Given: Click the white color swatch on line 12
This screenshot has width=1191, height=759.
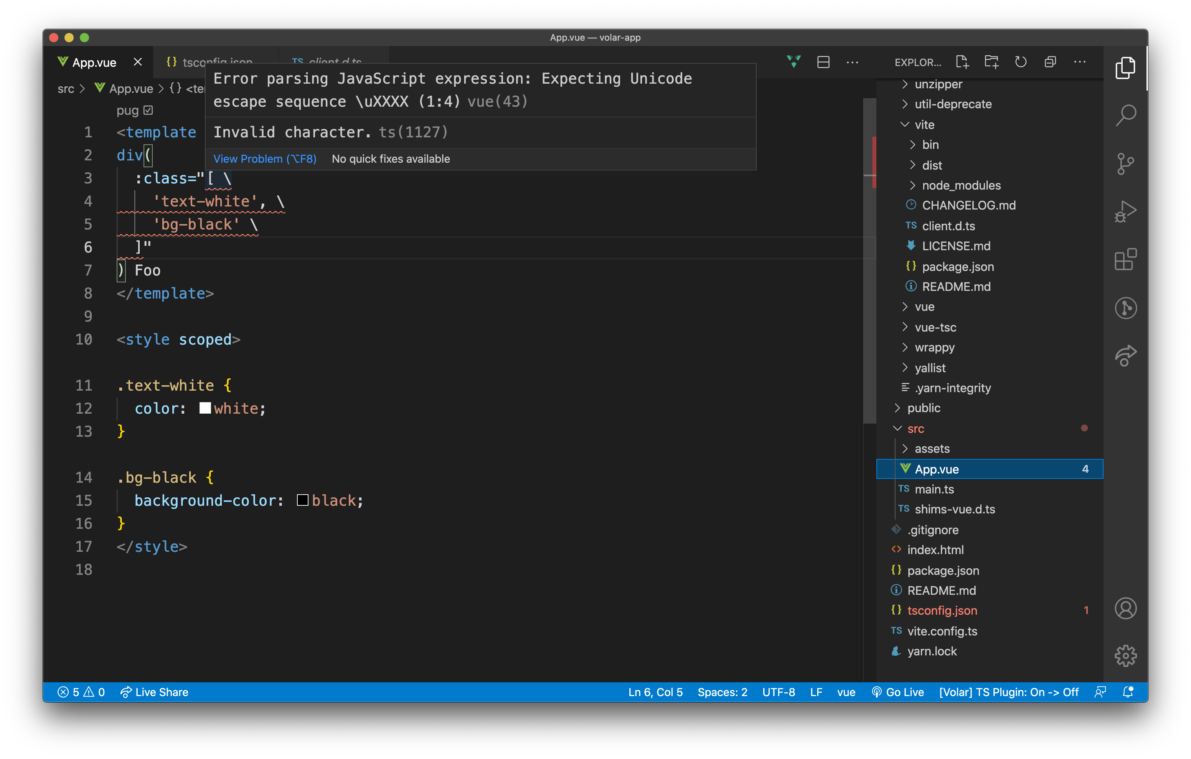Looking at the screenshot, I should [x=205, y=408].
